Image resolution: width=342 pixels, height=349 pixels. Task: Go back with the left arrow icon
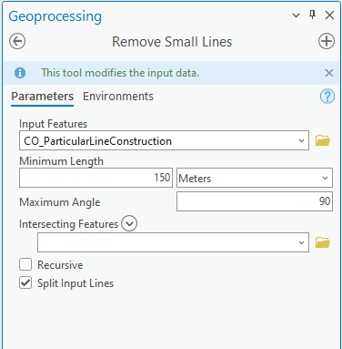point(17,41)
